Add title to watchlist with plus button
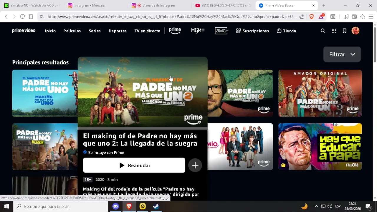Image resolution: width=377 pixels, height=212 pixels. click(195, 165)
